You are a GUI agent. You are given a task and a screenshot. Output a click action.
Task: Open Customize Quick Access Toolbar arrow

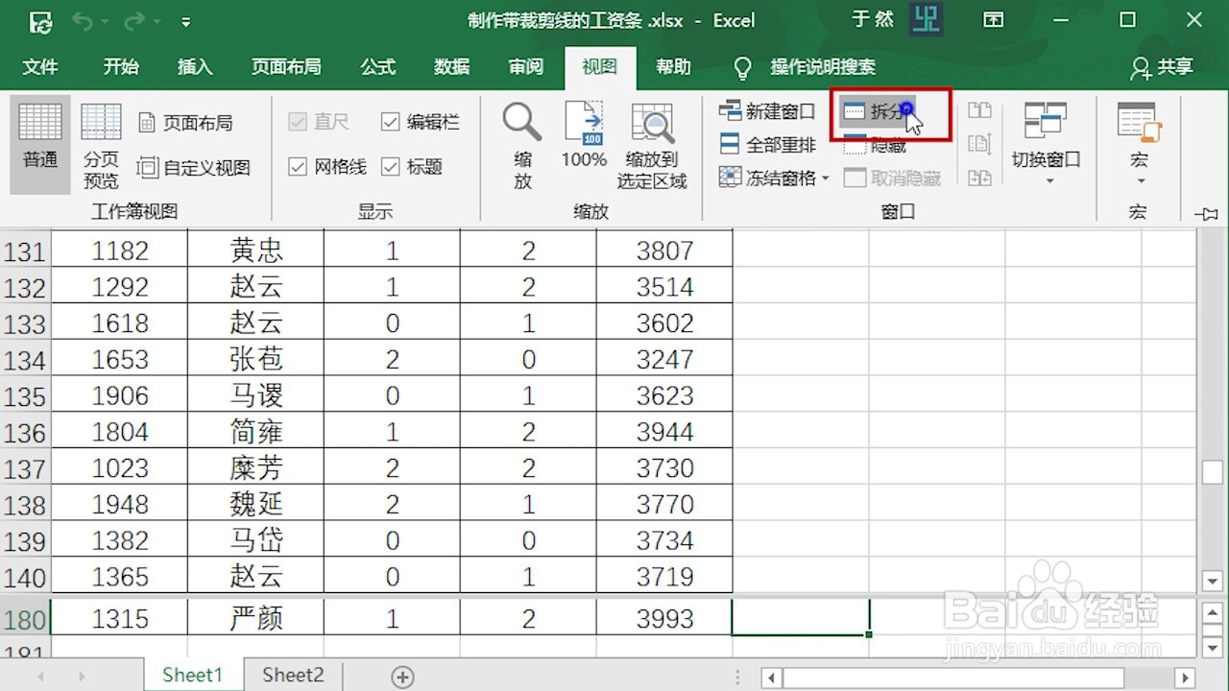click(x=186, y=22)
